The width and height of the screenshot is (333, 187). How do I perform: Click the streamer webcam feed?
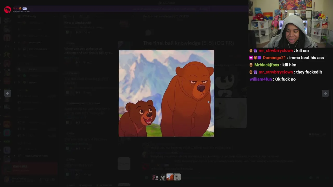tap(291, 24)
